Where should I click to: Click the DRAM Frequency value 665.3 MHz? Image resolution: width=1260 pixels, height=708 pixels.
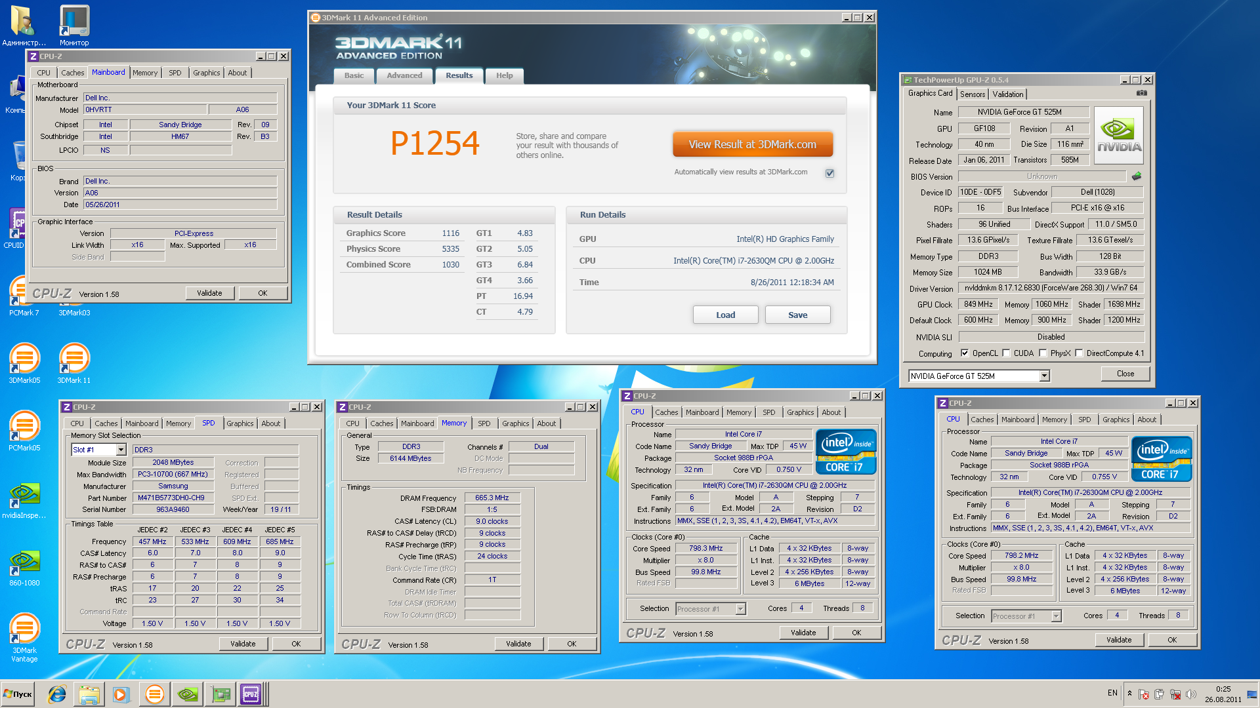(x=492, y=498)
